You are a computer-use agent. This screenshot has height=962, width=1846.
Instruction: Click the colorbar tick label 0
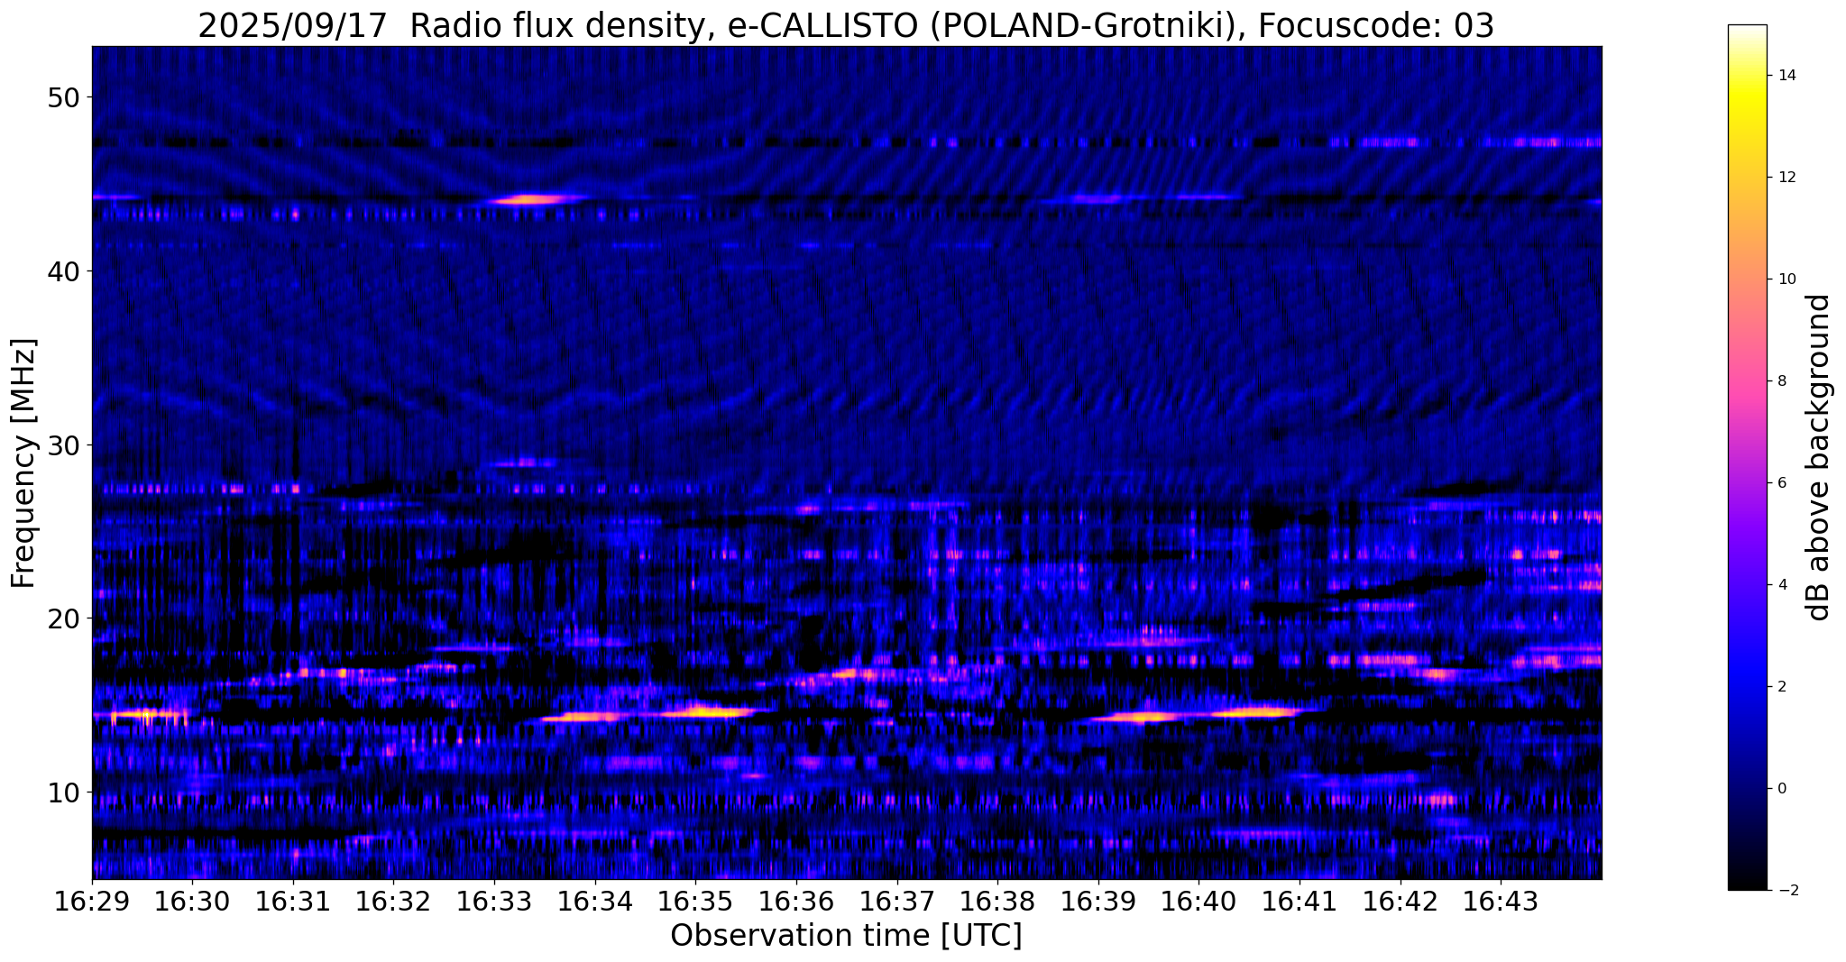click(1781, 789)
